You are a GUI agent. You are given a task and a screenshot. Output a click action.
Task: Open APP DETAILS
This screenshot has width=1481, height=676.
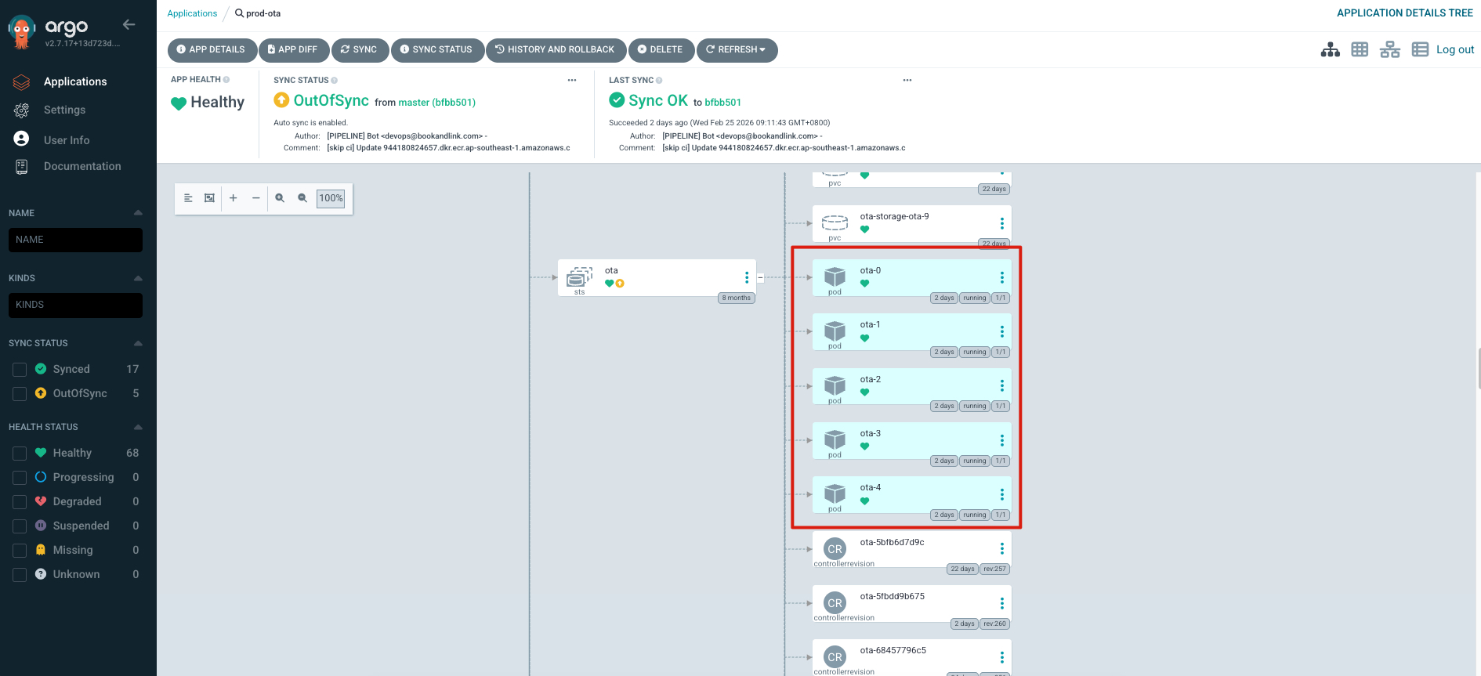click(212, 49)
